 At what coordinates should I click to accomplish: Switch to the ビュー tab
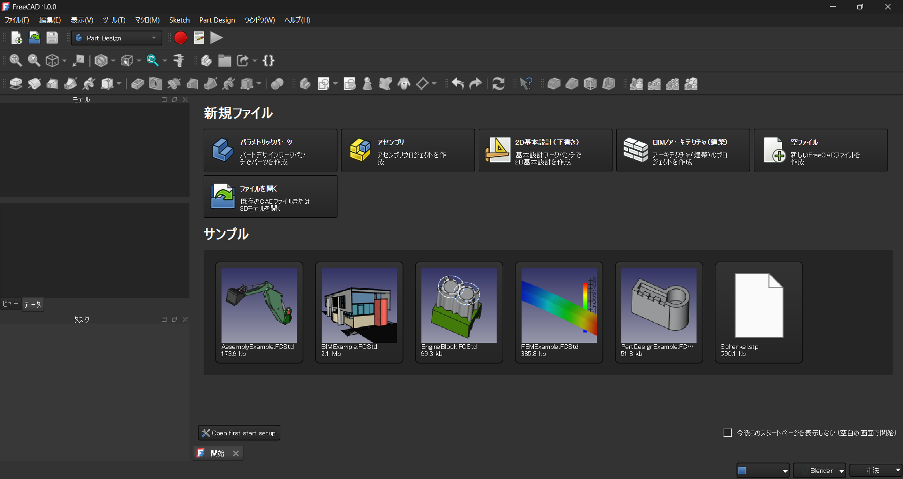point(10,304)
